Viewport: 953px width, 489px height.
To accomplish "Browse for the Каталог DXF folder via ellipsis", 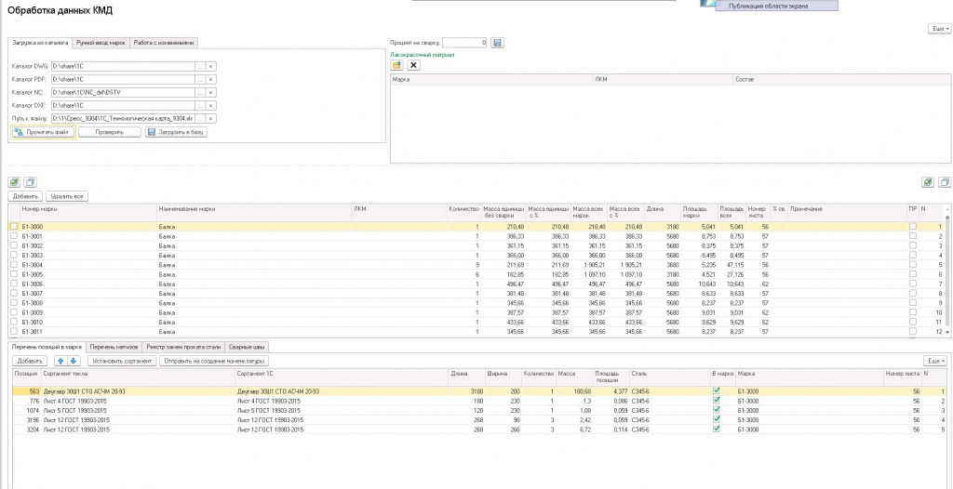I will click(200, 106).
